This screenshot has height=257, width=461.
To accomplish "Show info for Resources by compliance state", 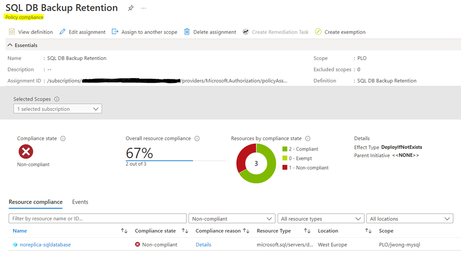I will (x=307, y=138).
